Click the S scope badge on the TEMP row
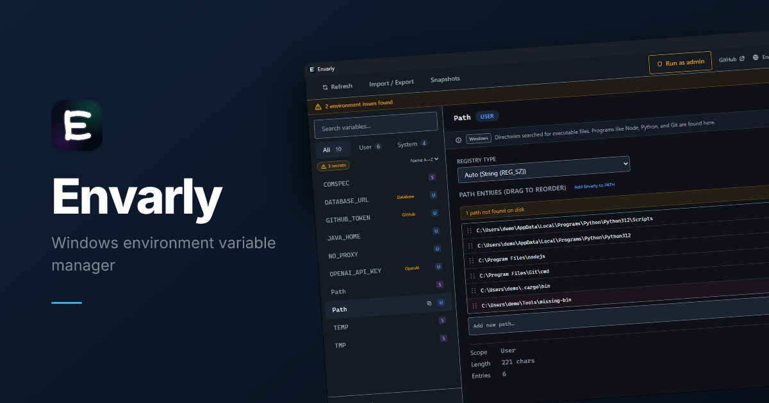769x403 pixels. tap(442, 320)
